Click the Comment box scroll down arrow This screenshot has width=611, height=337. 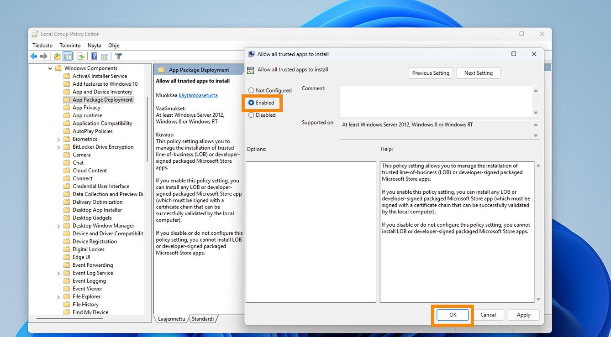click(536, 113)
